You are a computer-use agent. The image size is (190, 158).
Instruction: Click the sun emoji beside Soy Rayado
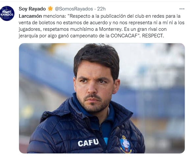(x=50, y=9)
